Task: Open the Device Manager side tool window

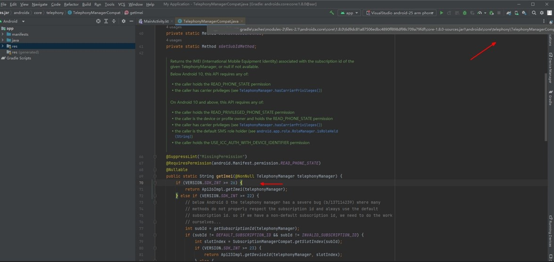Action: coord(550,68)
